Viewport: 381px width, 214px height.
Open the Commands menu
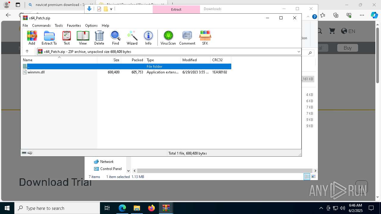[41, 26]
